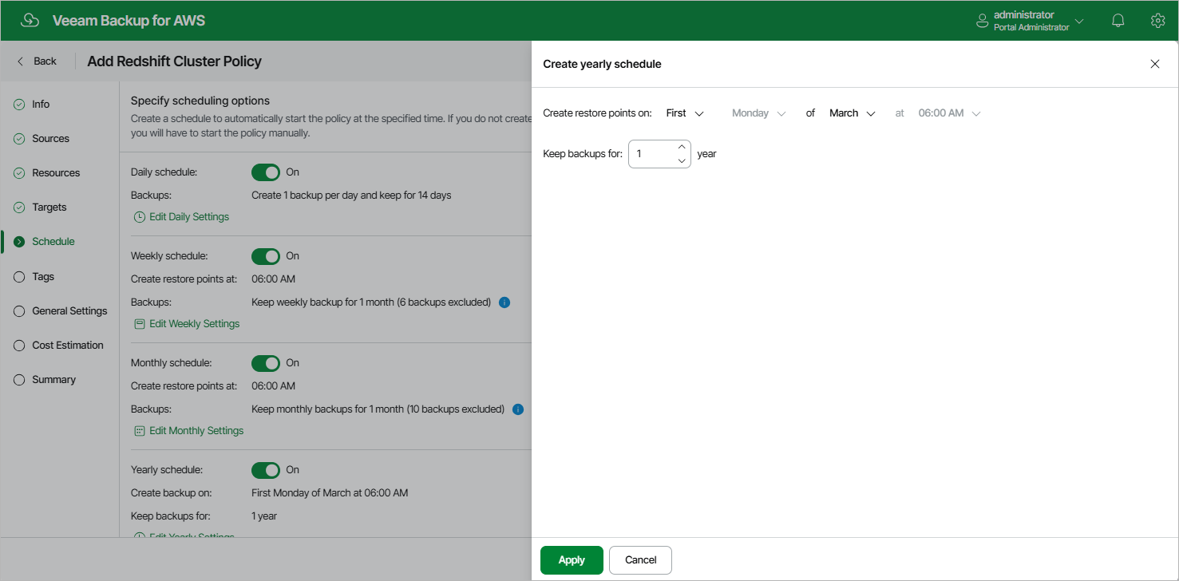Turn off the Weekly schedule toggle
The width and height of the screenshot is (1179, 581).
point(266,256)
